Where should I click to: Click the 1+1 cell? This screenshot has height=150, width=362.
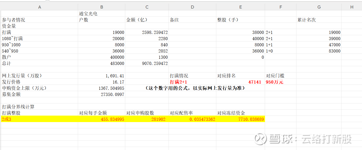click(x=281, y=44)
